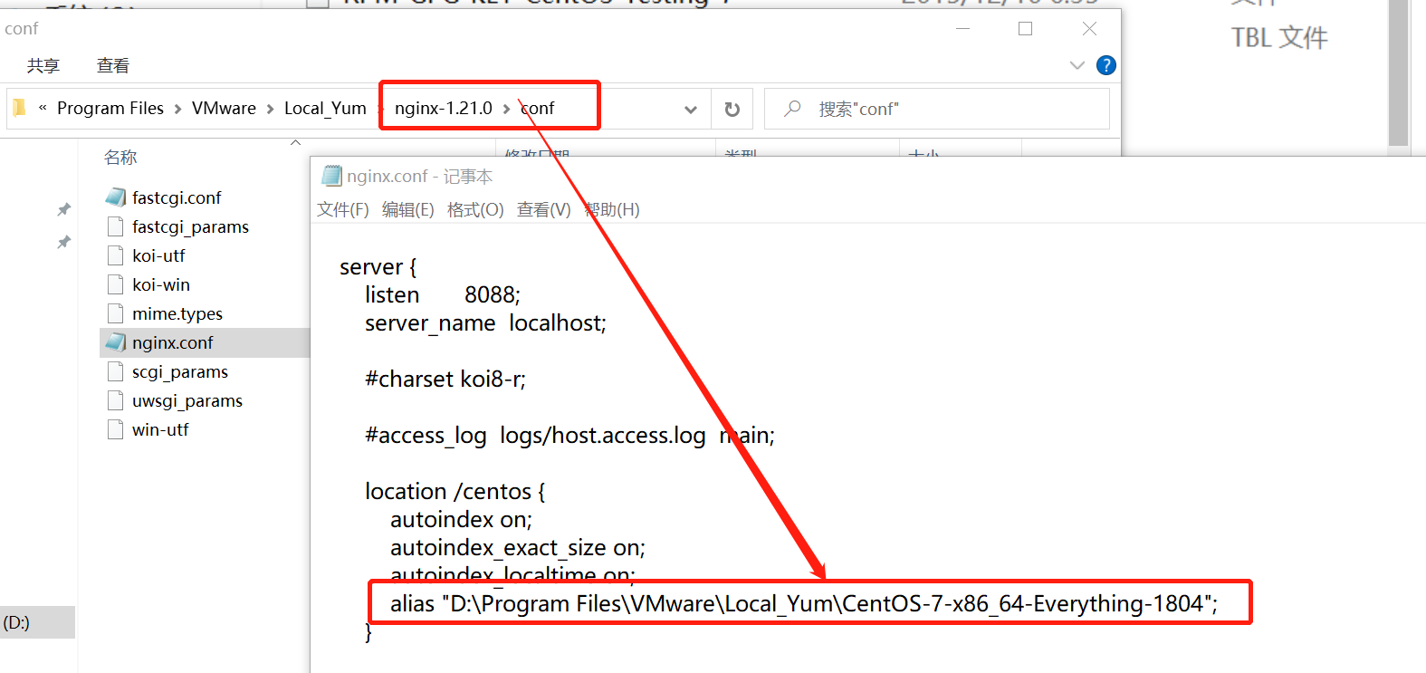Select the koi-win file name

[x=161, y=284]
